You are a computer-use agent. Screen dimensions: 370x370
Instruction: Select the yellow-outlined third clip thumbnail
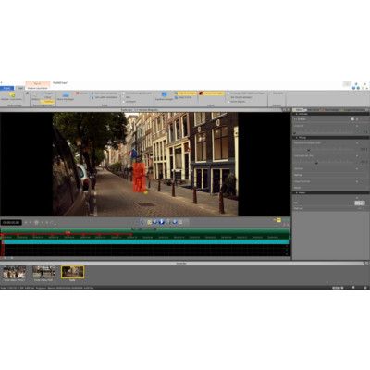72,272
